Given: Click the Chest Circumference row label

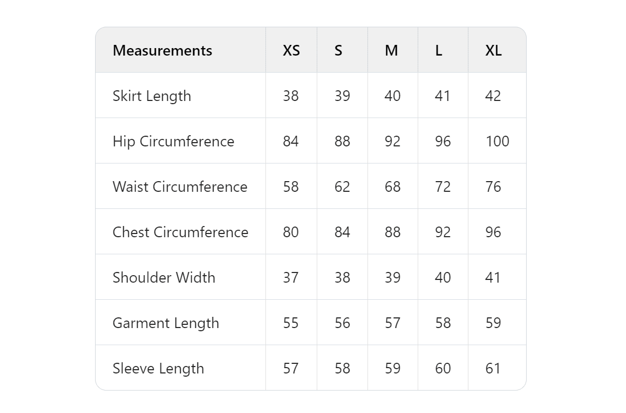Looking at the screenshot, I should 181,232.
